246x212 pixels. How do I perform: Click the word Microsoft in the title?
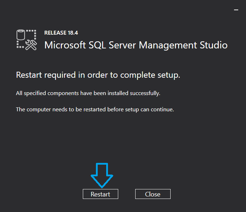(64, 45)
